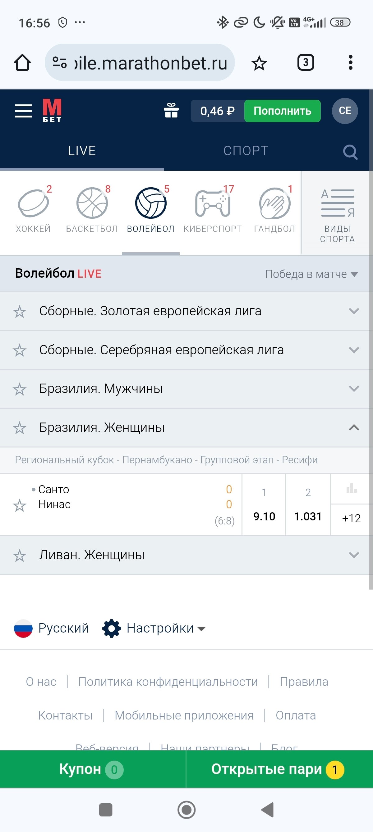This screenshot has width=373, height=832.
Task: Tap the browser address bar
Action: [140, 63]
